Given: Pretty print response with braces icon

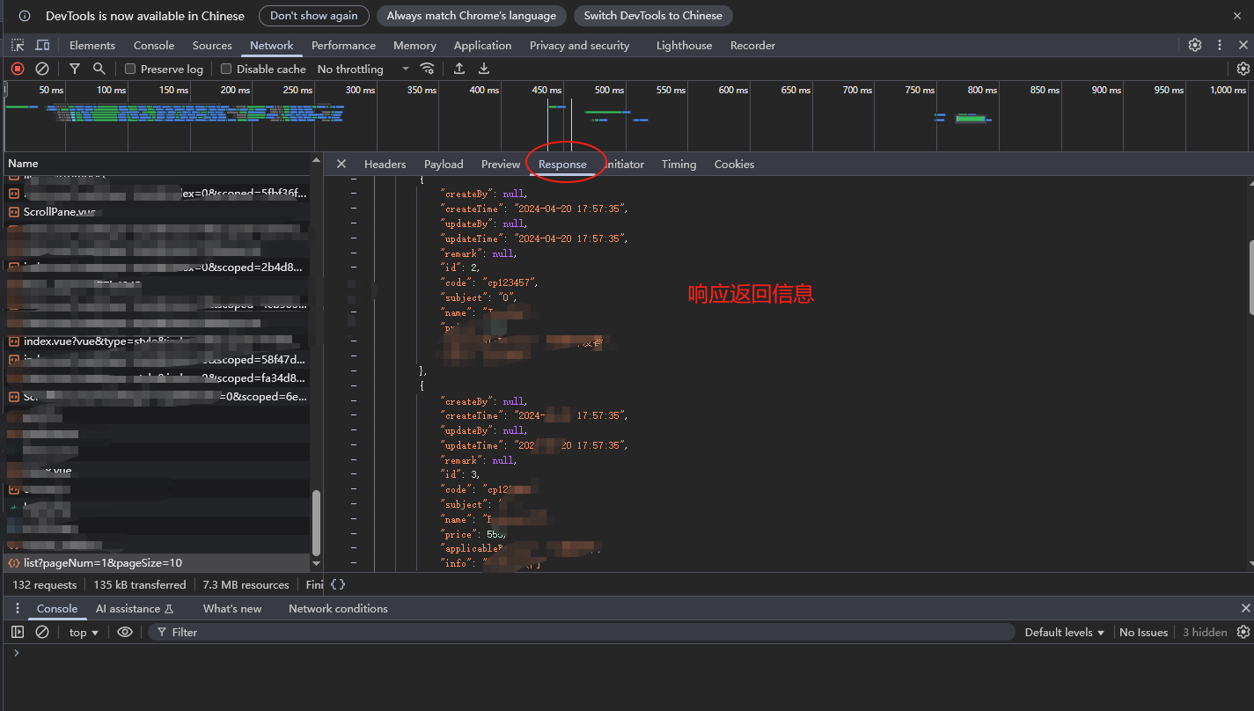Looking at the screenshot, I should click(338, 584).
